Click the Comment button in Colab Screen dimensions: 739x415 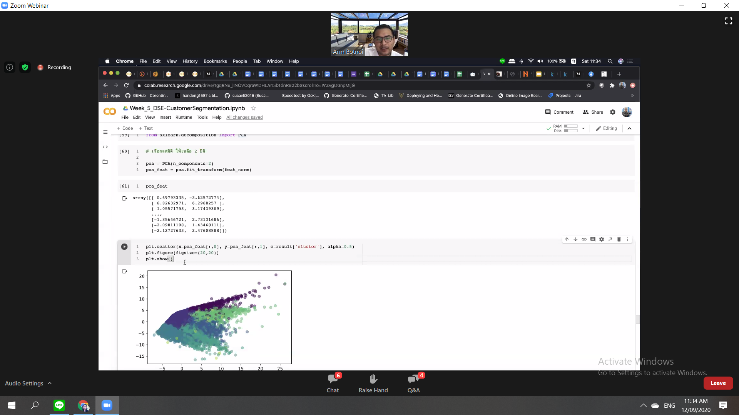coord(559,112)
